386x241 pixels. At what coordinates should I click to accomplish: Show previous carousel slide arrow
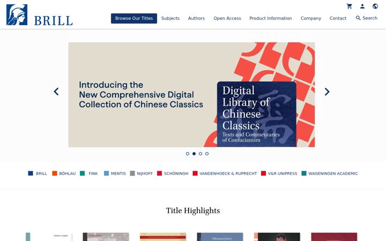pos(56,92)
